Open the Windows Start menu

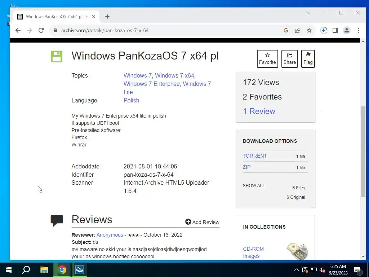[9, 270]
